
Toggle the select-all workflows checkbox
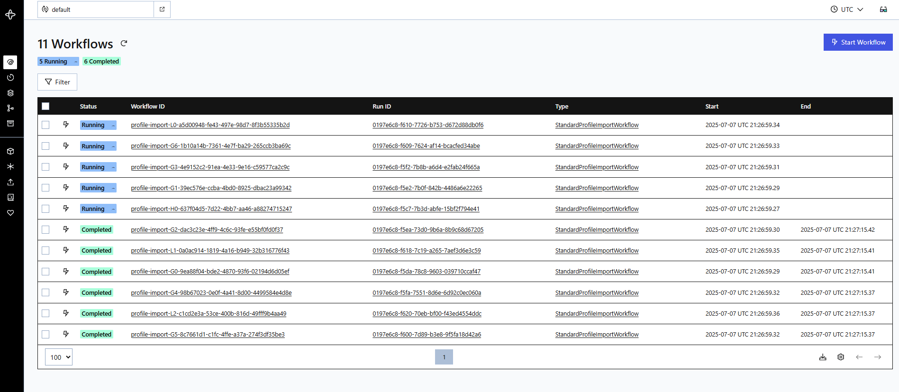point(45,106)
